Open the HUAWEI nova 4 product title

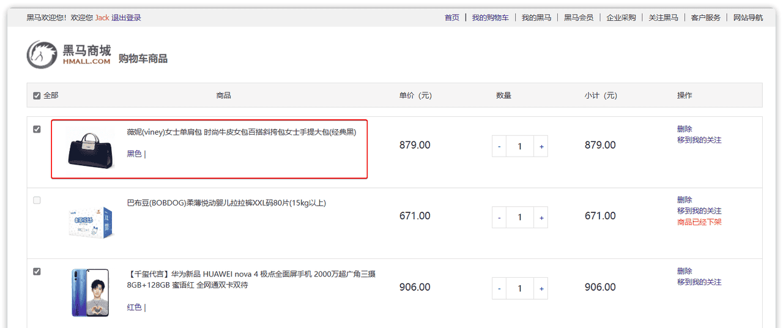click(251, 280)
